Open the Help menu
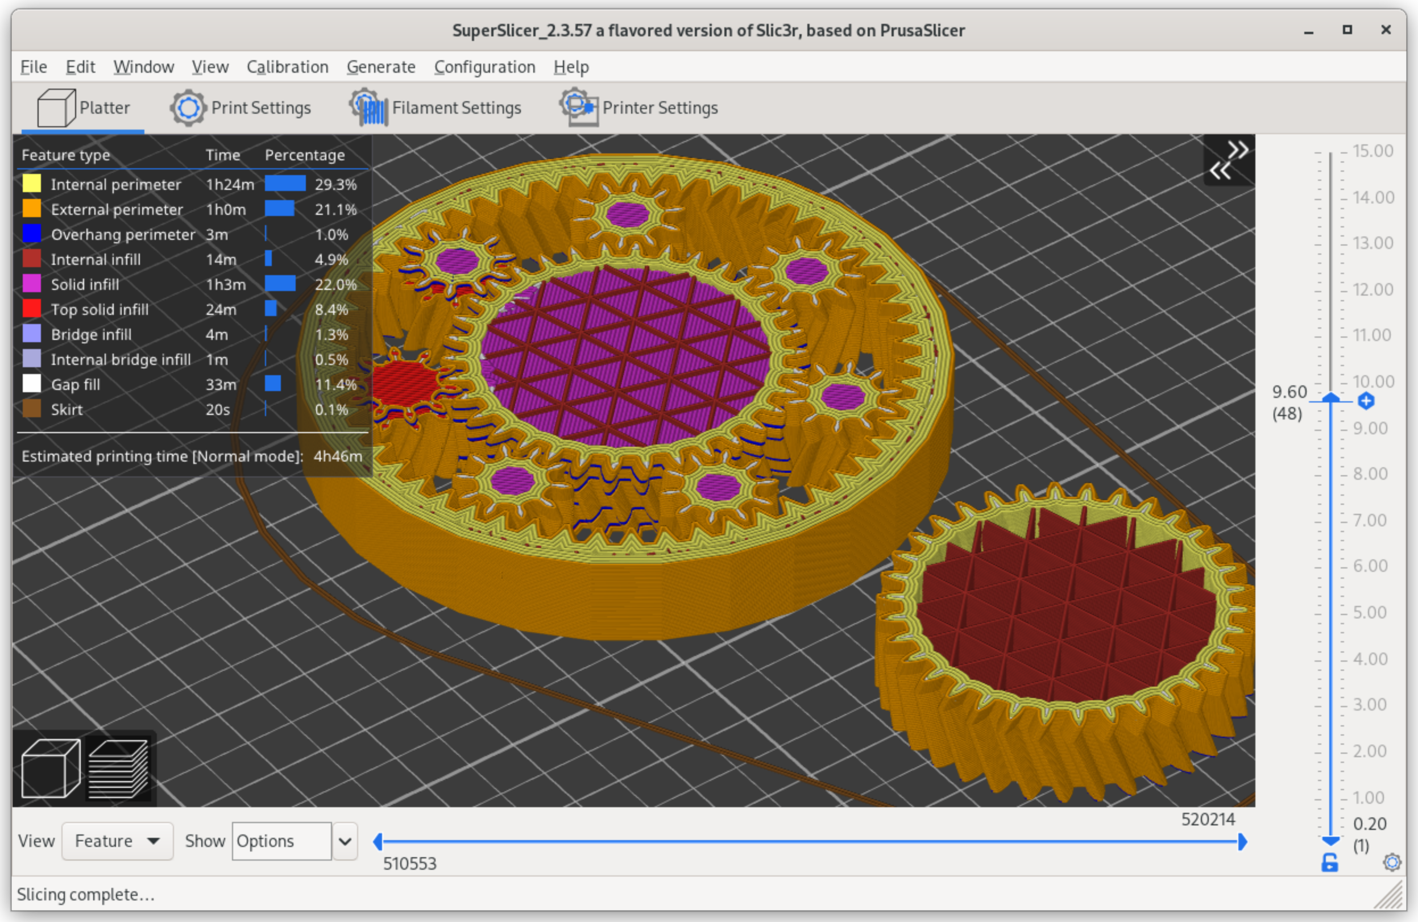 (571, 67)
